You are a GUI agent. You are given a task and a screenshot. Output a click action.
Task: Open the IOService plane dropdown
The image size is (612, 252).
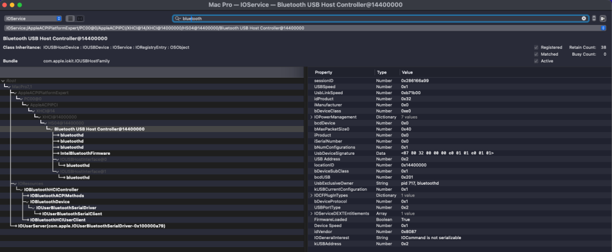[33, 18]
